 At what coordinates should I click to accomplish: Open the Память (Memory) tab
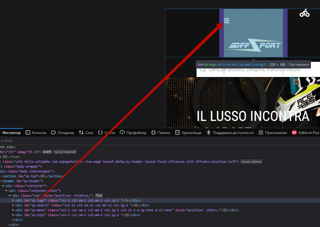(160, 132)
